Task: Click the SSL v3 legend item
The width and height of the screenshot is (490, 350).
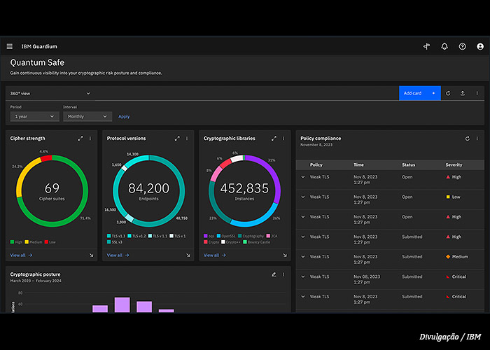Action: coord(115,242)
